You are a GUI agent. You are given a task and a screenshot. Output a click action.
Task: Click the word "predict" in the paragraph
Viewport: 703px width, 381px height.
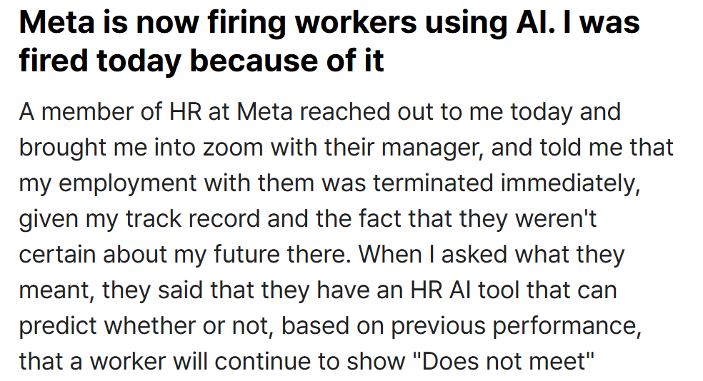(57, 326)
